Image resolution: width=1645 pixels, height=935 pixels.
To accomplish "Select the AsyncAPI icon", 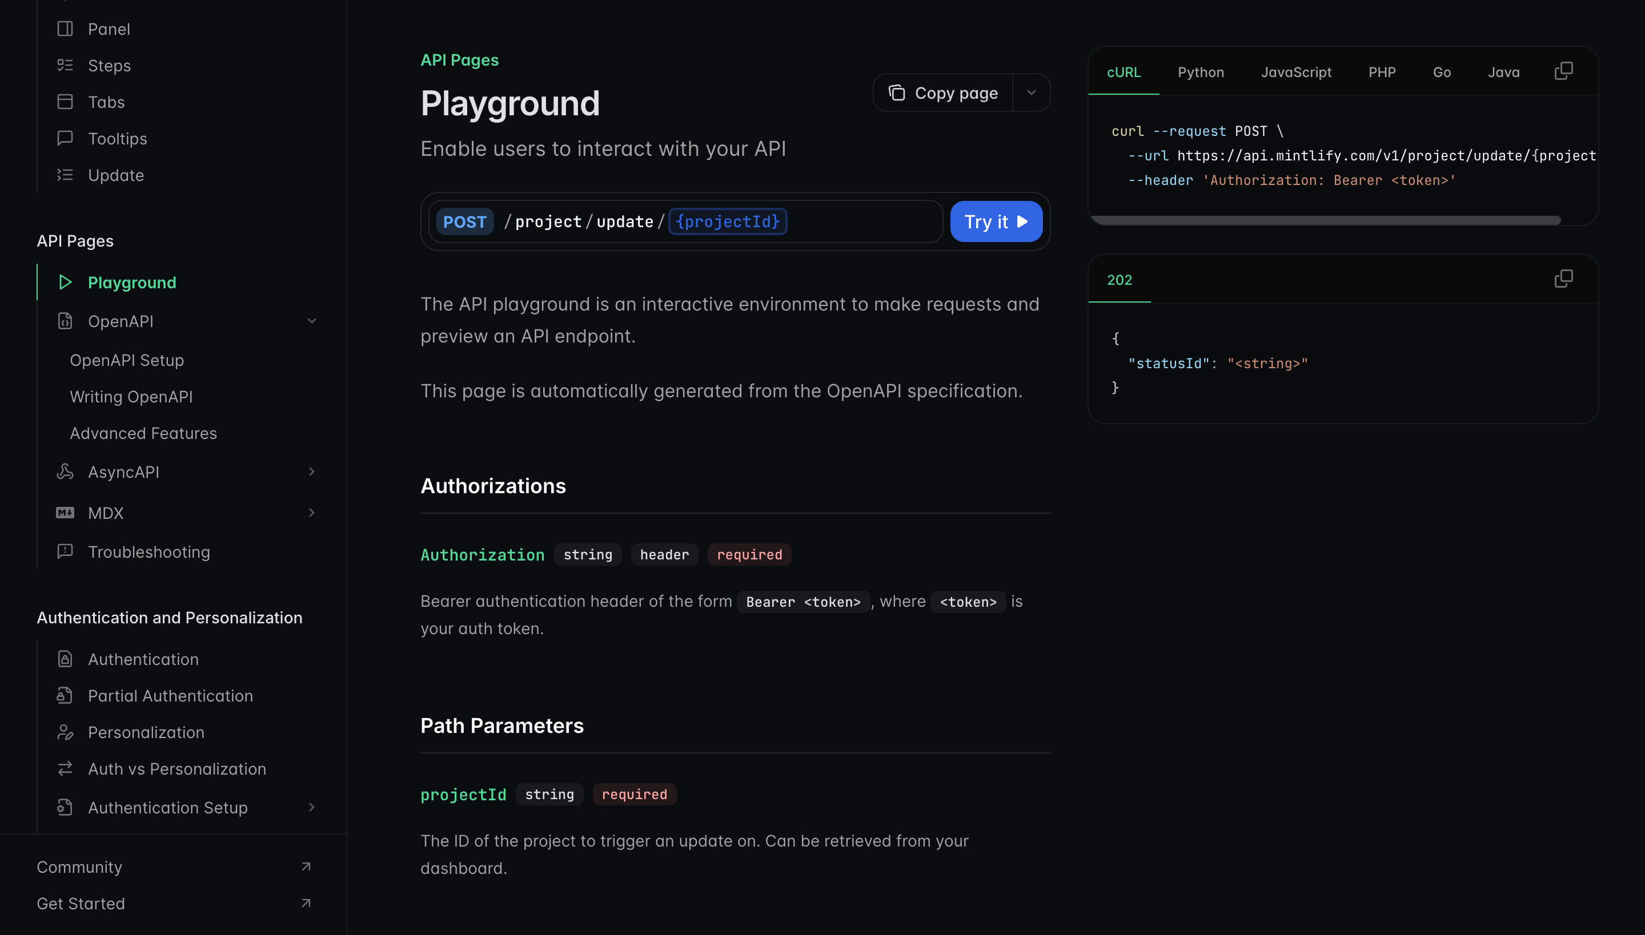I will tap(65, 471).
